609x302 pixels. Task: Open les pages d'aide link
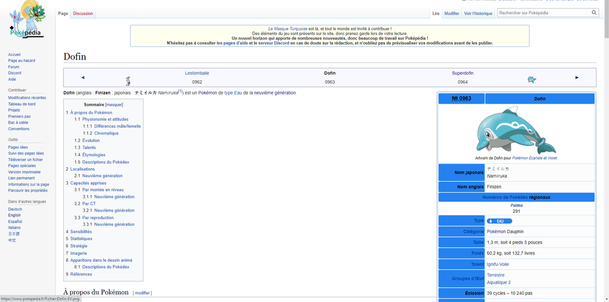tap(233, 43)
